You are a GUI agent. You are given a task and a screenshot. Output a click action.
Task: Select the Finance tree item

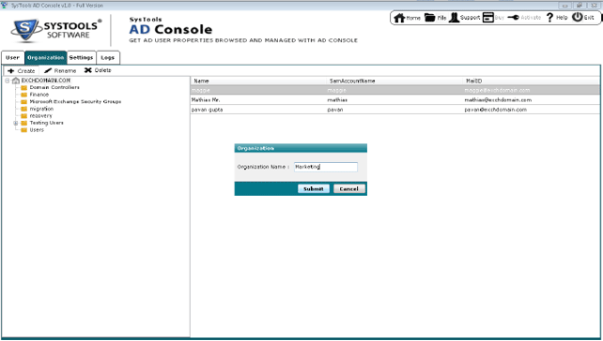(x=39, y=95)
